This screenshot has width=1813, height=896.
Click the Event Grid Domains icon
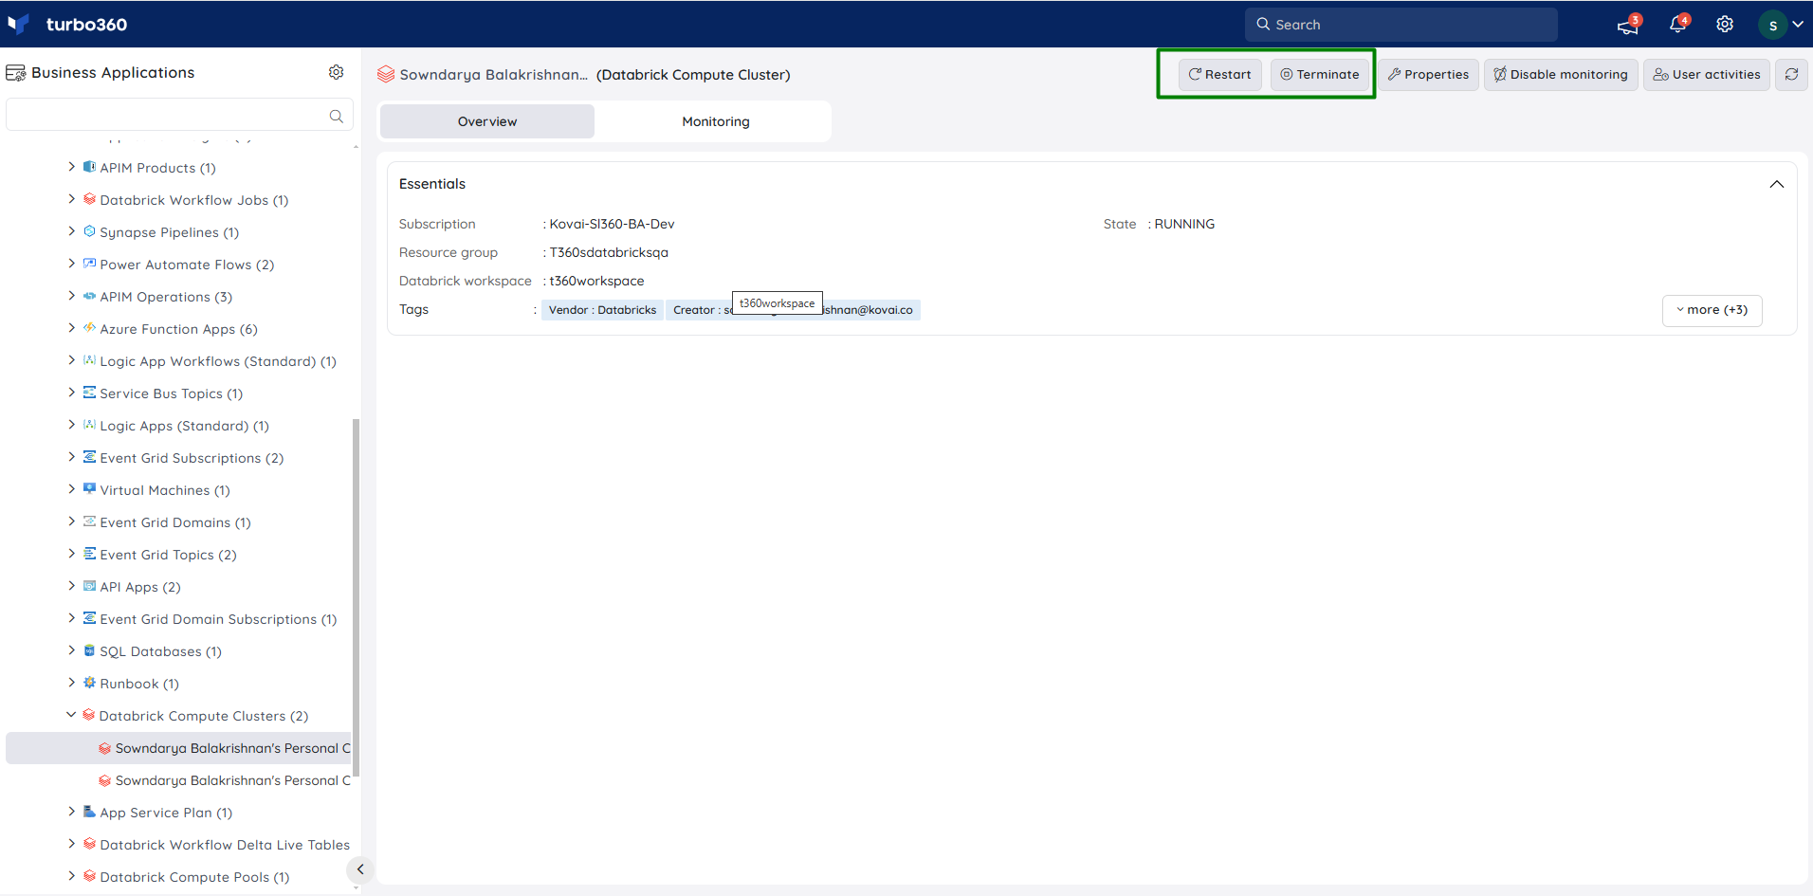pos(89,521)
